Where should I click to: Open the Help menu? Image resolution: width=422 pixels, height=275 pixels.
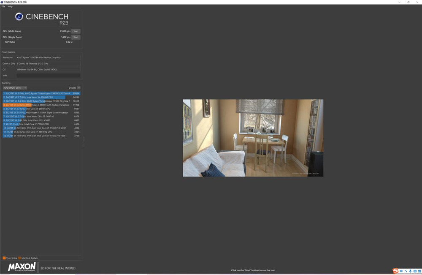pyautogui.click(x=10, y=6)
